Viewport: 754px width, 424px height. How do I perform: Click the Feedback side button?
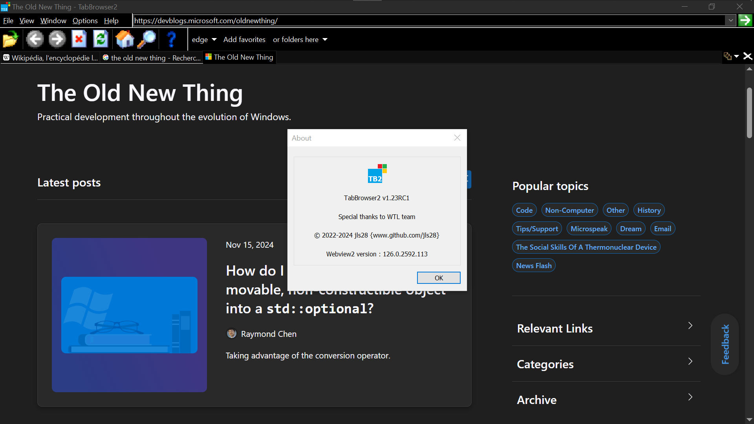[x=725, y=344]
